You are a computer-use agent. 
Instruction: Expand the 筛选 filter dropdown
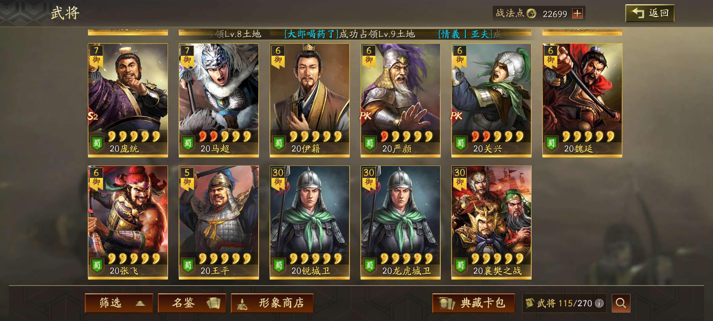[119, 303]
